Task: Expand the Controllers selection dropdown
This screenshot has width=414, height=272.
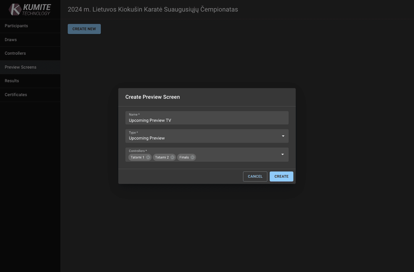Action: 282,154
